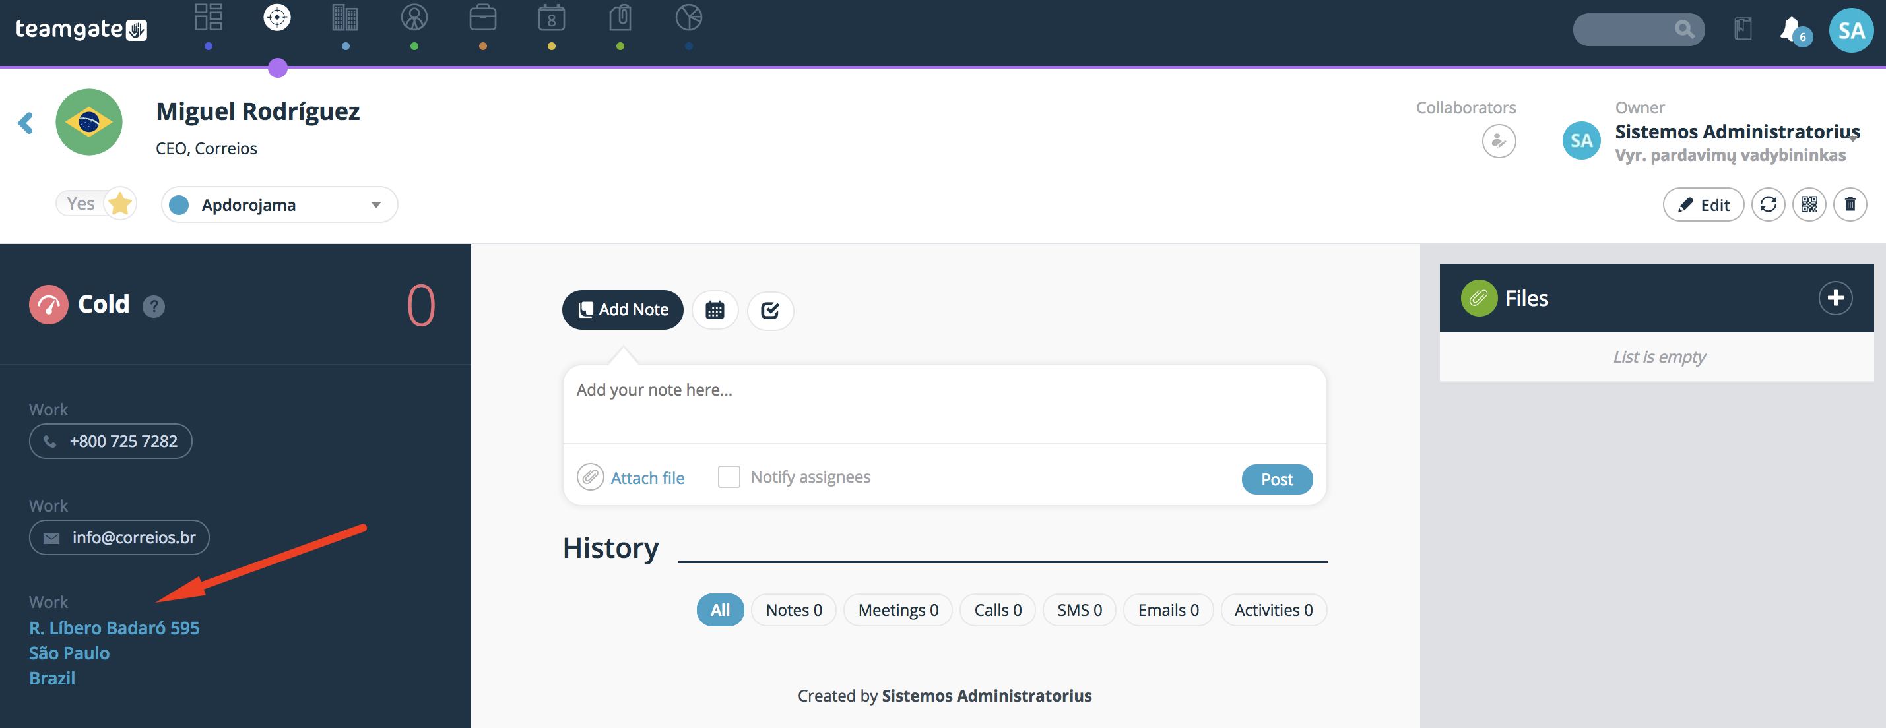Click the lead score value 0
1886x728 pixels.
[421, 305]
